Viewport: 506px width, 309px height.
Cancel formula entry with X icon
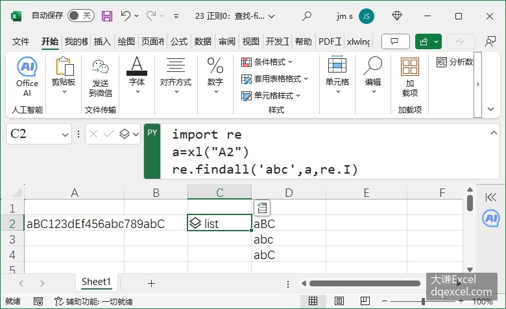[x=93, y=133]
